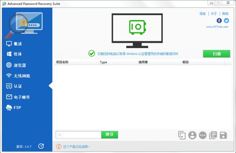Open the 电子邮件 email section

pyautogui.click(x=22, y=97)
